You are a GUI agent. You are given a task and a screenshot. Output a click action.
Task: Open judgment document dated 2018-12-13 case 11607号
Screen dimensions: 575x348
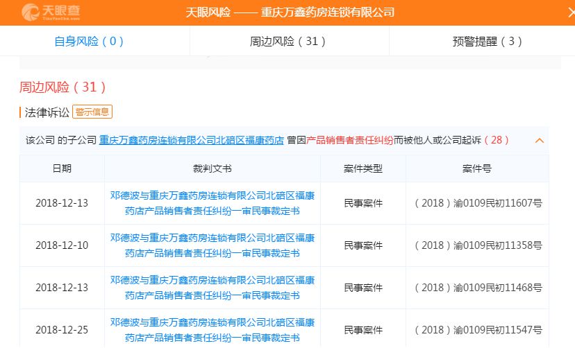tap(212, 203)
